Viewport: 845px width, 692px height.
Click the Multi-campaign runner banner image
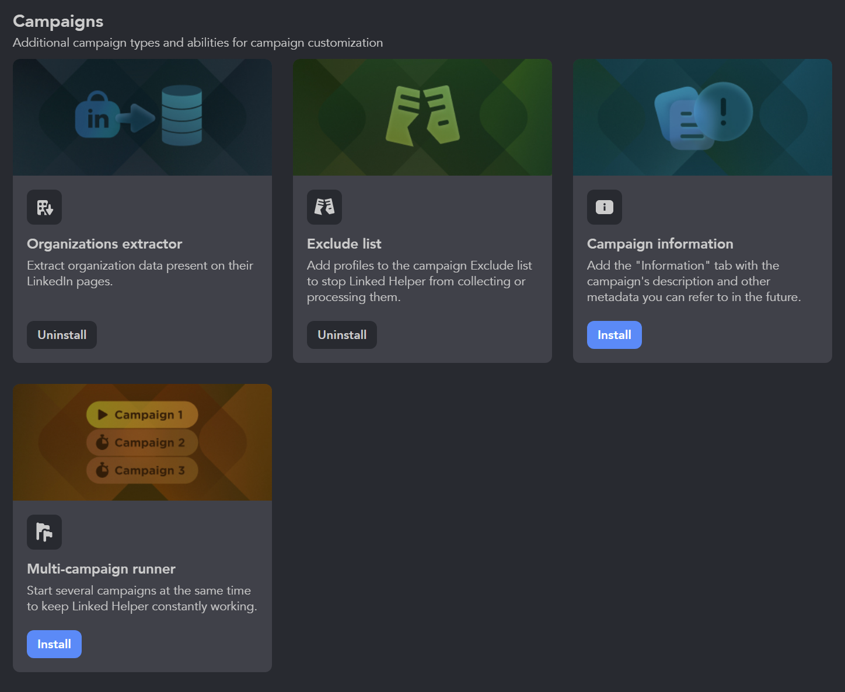tap(142, 442)
